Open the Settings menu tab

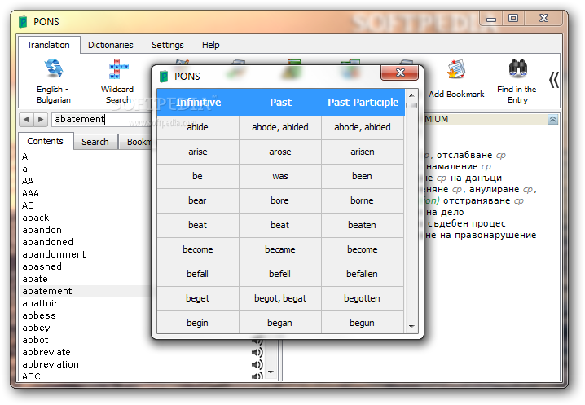168,45
